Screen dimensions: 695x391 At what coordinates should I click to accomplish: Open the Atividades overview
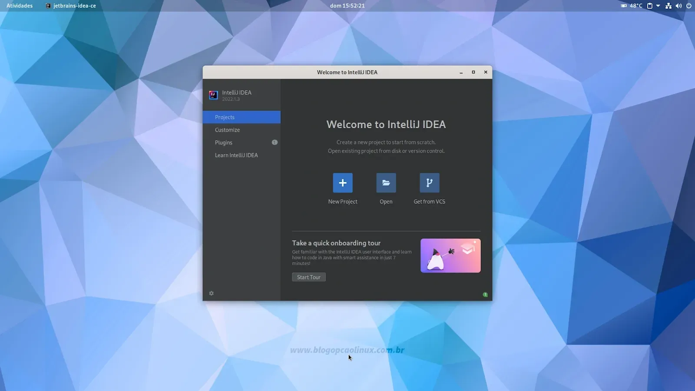(x=20, y=6)
